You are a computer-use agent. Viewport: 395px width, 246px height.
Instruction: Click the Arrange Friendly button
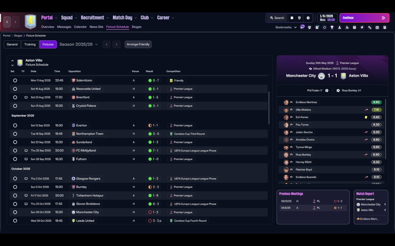pyautogui.click(x=138, y=44)
